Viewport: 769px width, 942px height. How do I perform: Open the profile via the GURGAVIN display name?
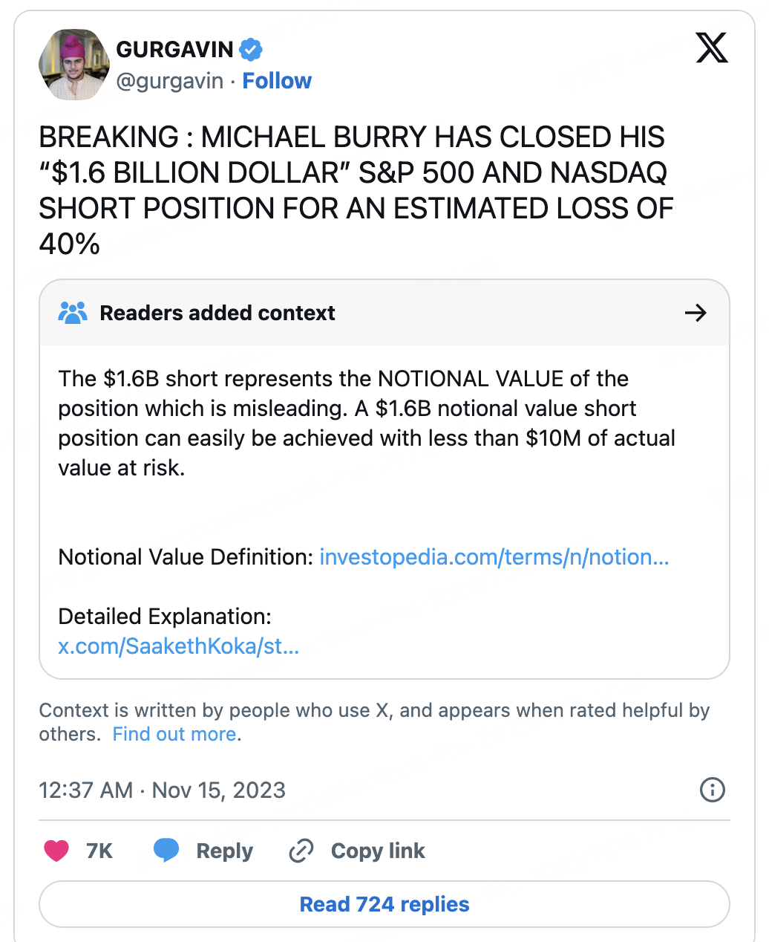[x=174, y=49]
